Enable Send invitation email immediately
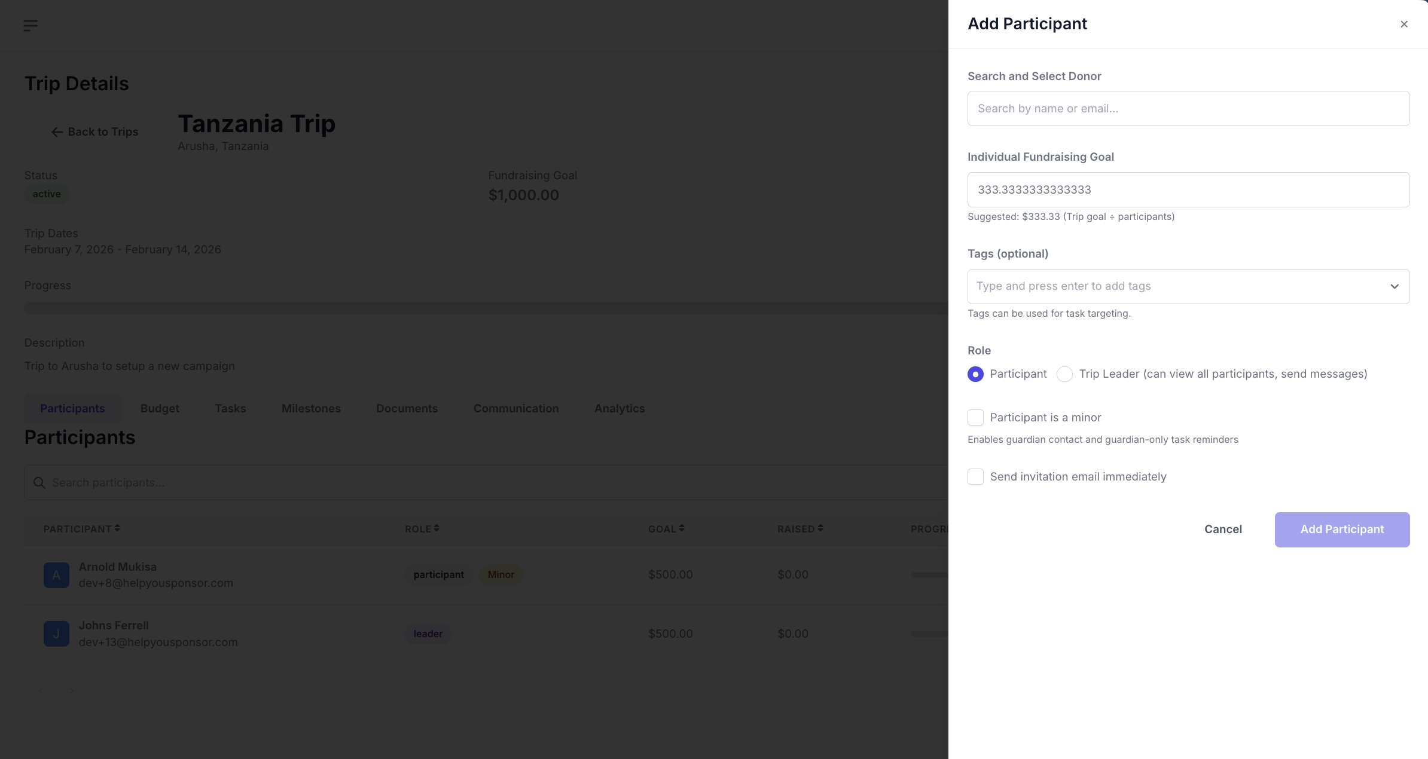Viewport: 1428px width, 759px height. (x=975, y=477)
